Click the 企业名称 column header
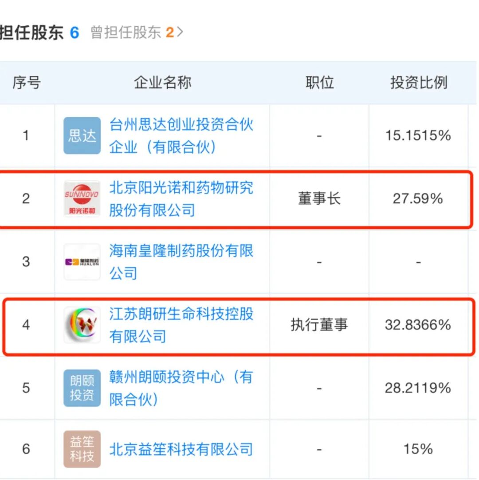Screen dimensions: 479x480 coord(162,83)
